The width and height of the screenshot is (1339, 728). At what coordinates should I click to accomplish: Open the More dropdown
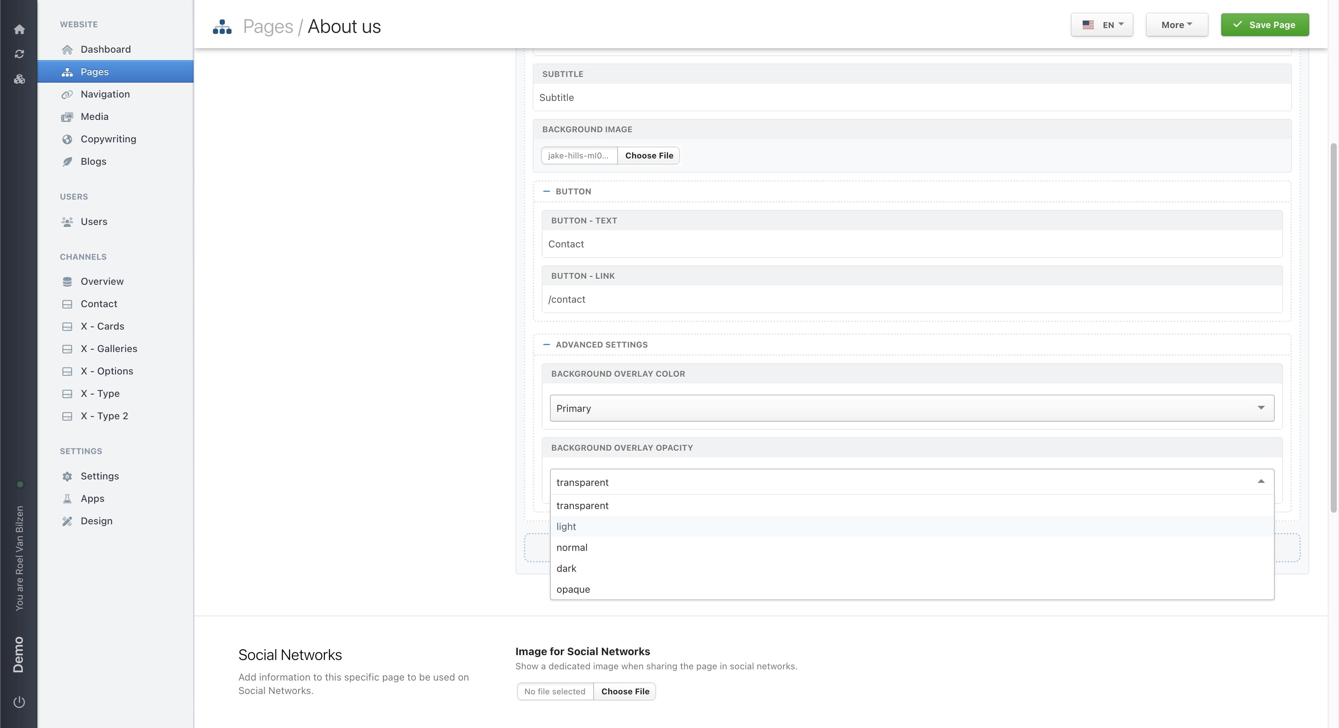pos(1176,24)
